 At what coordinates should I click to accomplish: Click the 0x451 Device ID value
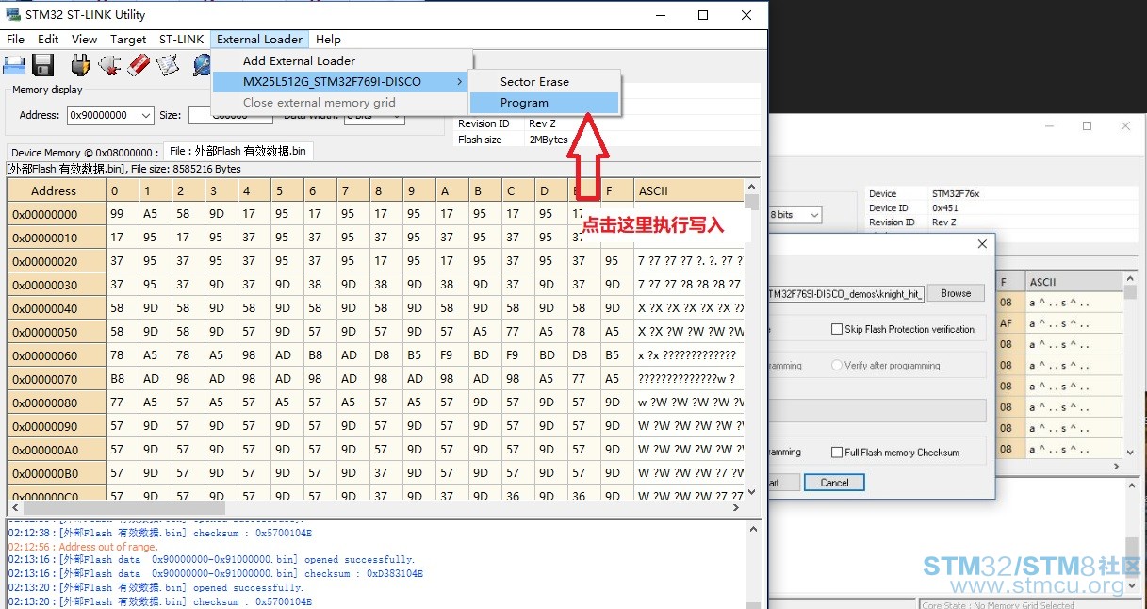coord(945,207)
